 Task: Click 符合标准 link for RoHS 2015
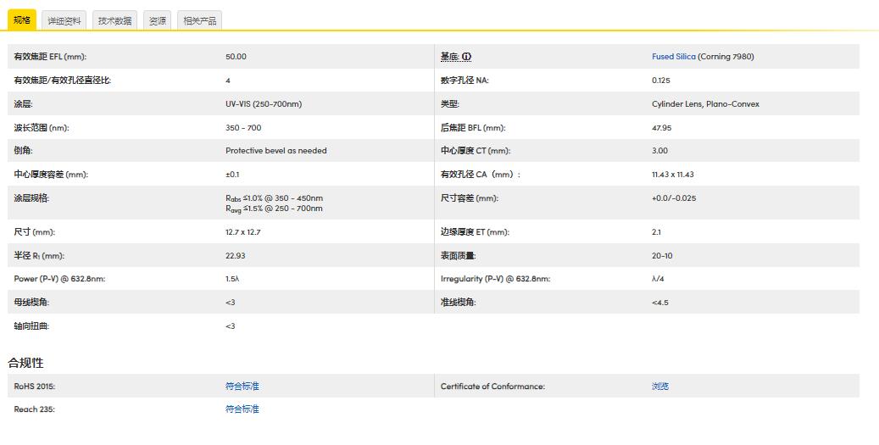(x=242, y=387)
